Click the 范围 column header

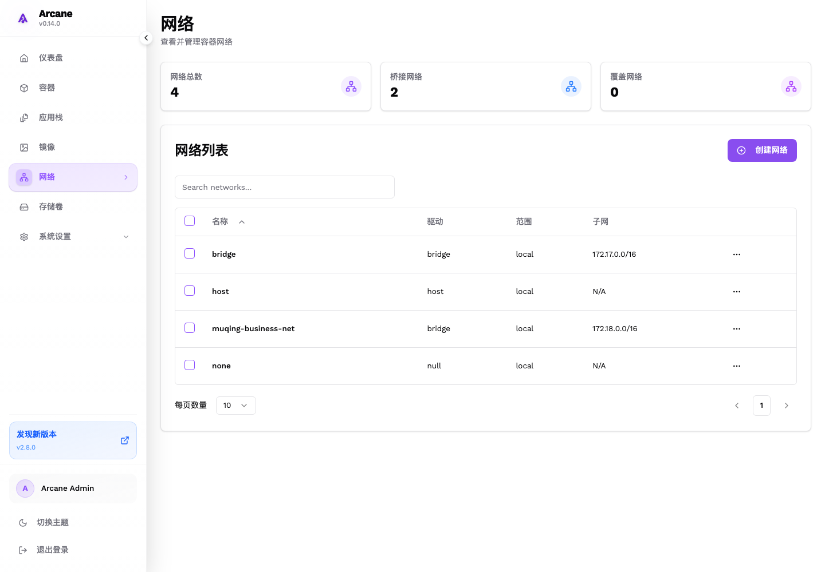524,222
